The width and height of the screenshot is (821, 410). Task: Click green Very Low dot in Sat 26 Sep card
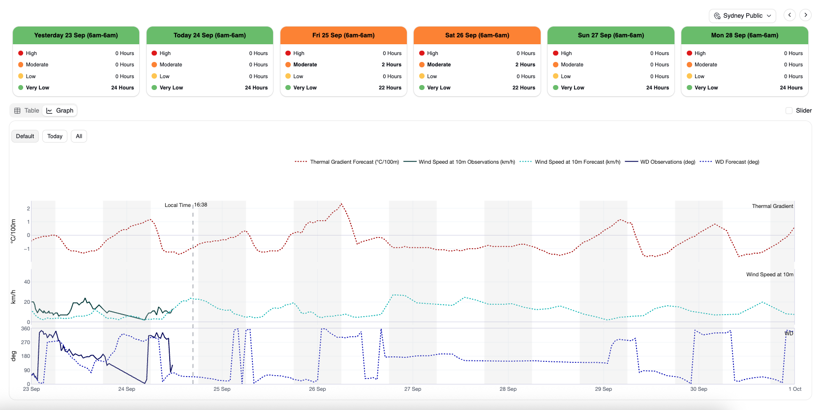coord(422,88)
